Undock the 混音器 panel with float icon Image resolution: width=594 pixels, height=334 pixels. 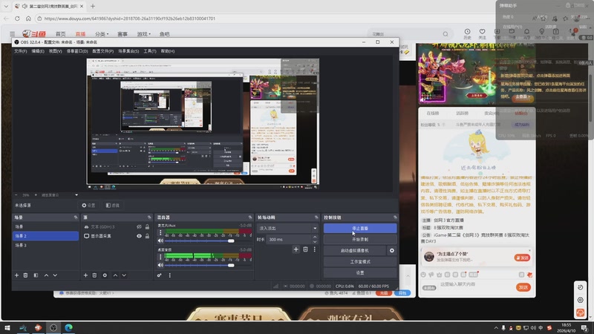click(250, 217)
